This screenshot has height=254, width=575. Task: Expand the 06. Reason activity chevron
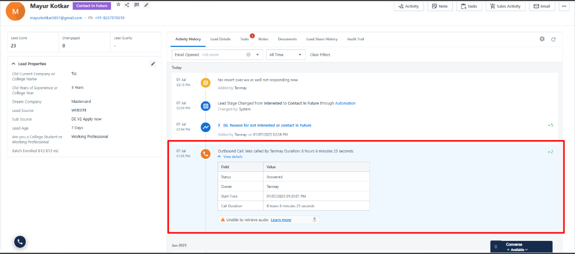[219, 125]
